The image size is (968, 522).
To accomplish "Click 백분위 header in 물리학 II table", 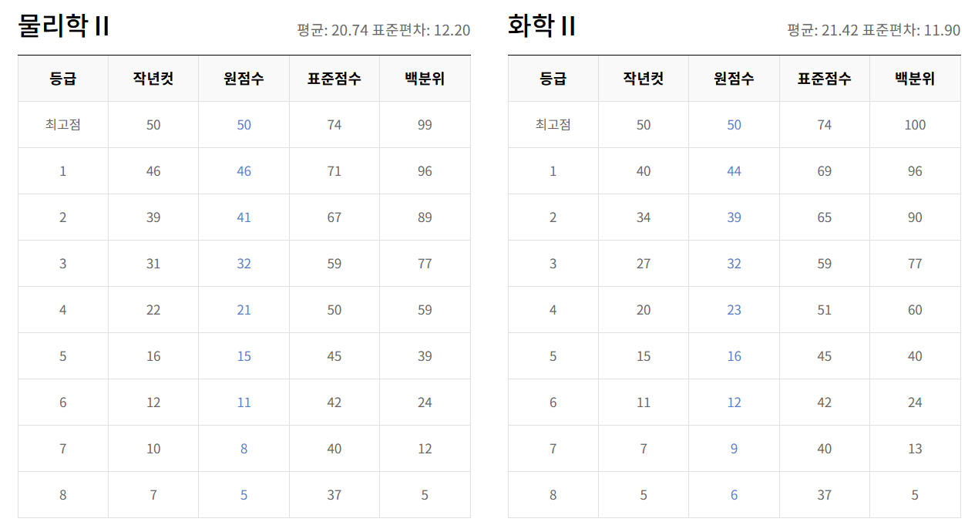I will pyautogui.click(x=425, y=79).
